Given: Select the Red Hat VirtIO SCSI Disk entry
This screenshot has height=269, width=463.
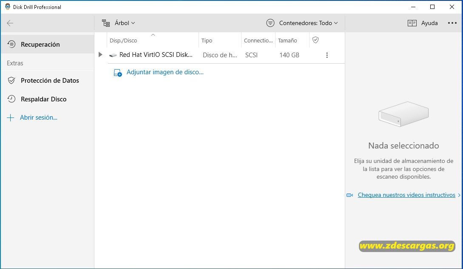Looking at the screenshot, I should (x=156, y=55).
